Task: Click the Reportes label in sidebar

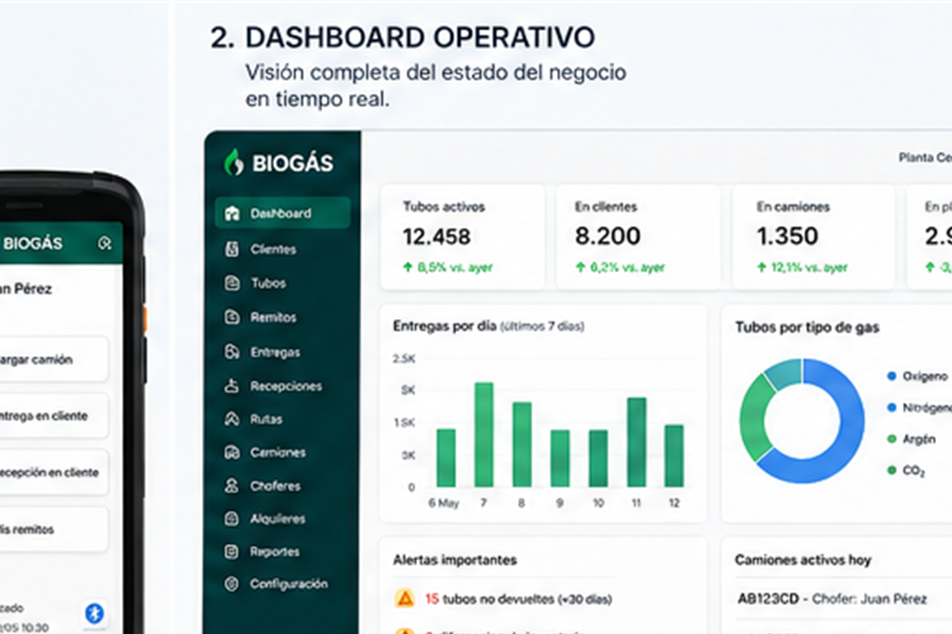Action: (x=275, y=552)
